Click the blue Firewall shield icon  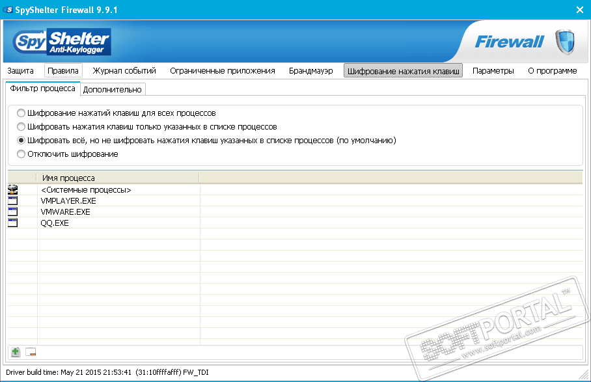(x=564, y=42)
